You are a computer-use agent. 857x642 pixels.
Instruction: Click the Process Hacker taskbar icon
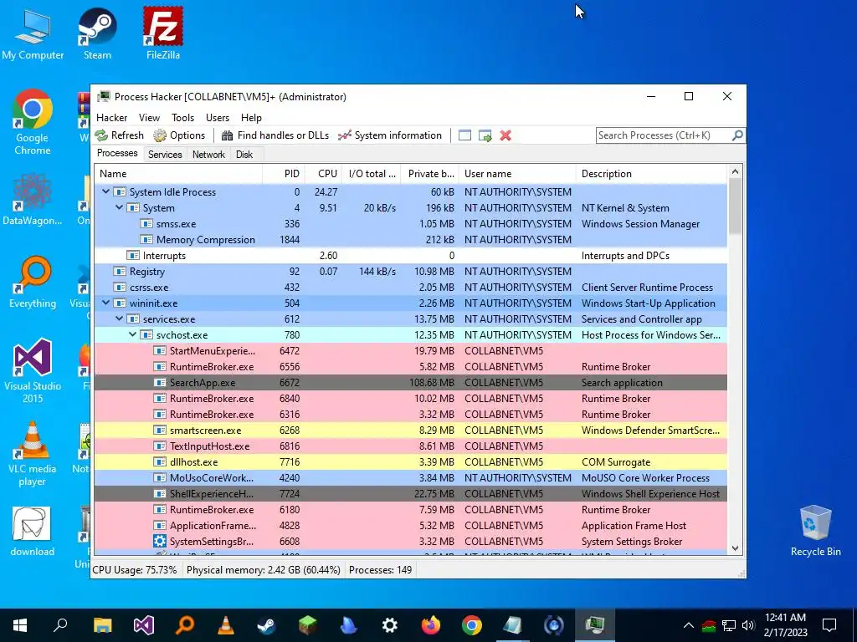coord(595,625)
